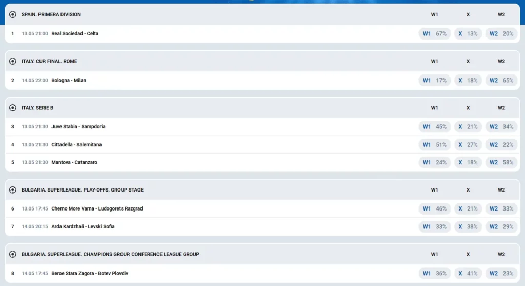The image size is (525, 286).
Task: Select W2 65% for Bologna - Milan
Action: (501, 80)
